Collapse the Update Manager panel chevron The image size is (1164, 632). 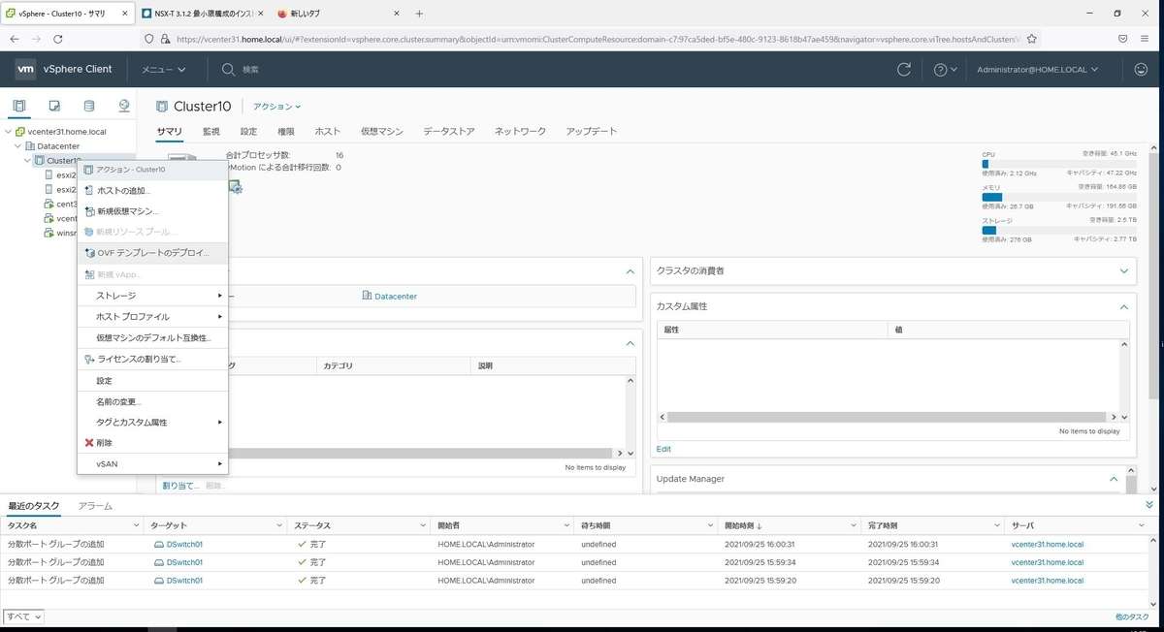point(1115,479)
